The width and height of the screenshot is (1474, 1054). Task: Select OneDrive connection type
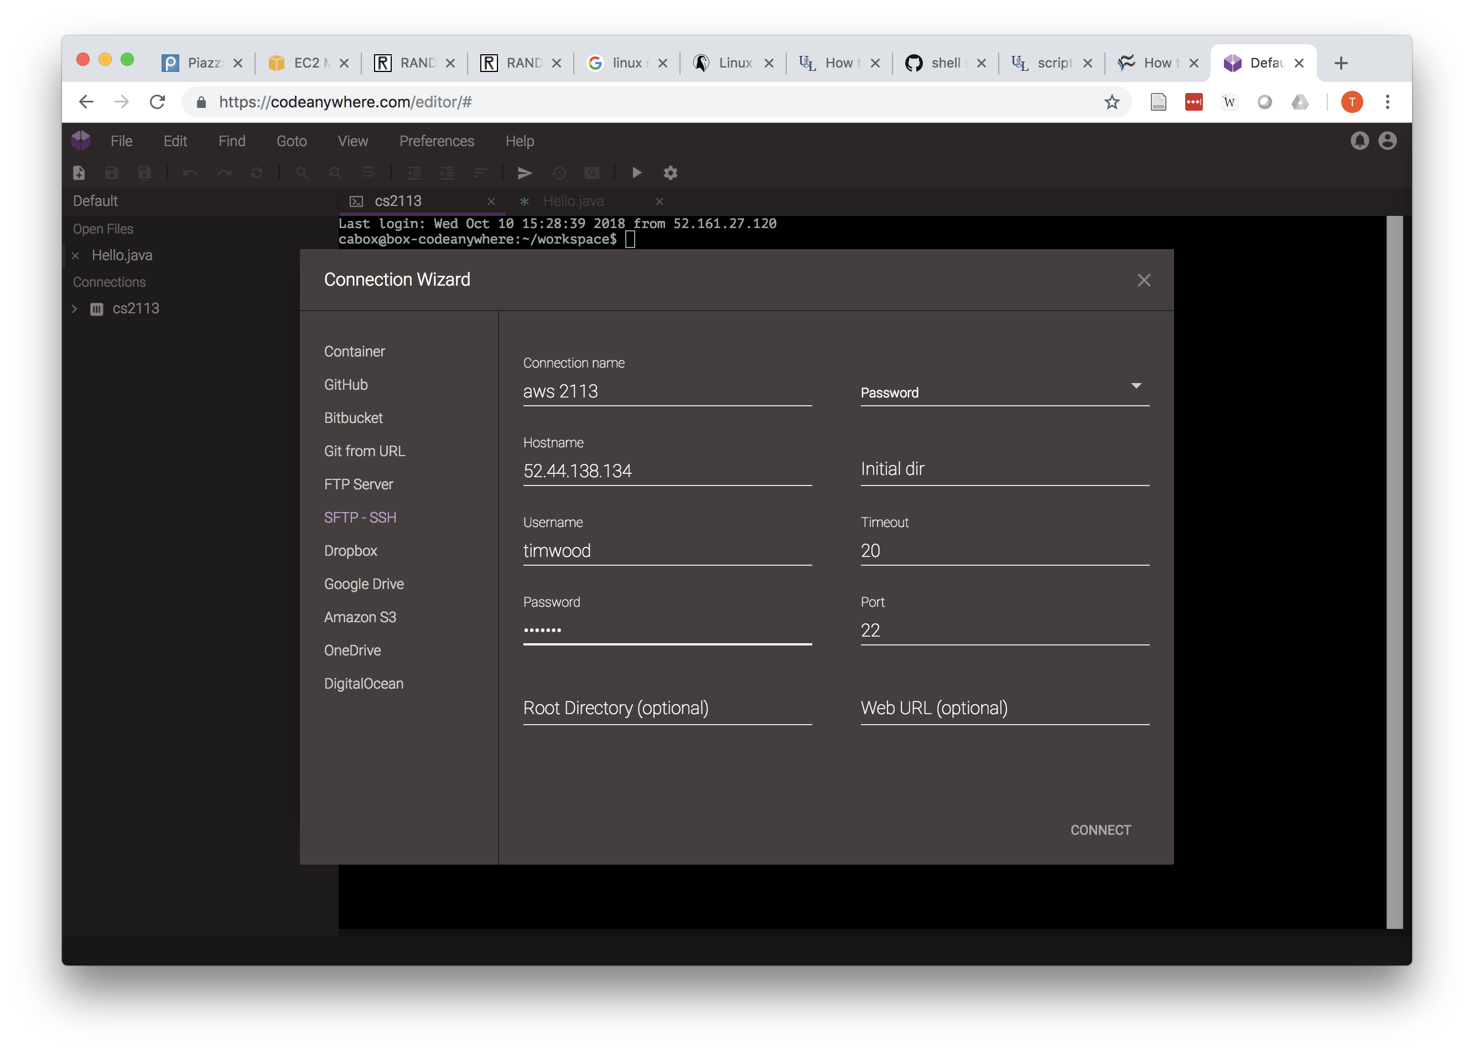(x=352, y=650)
